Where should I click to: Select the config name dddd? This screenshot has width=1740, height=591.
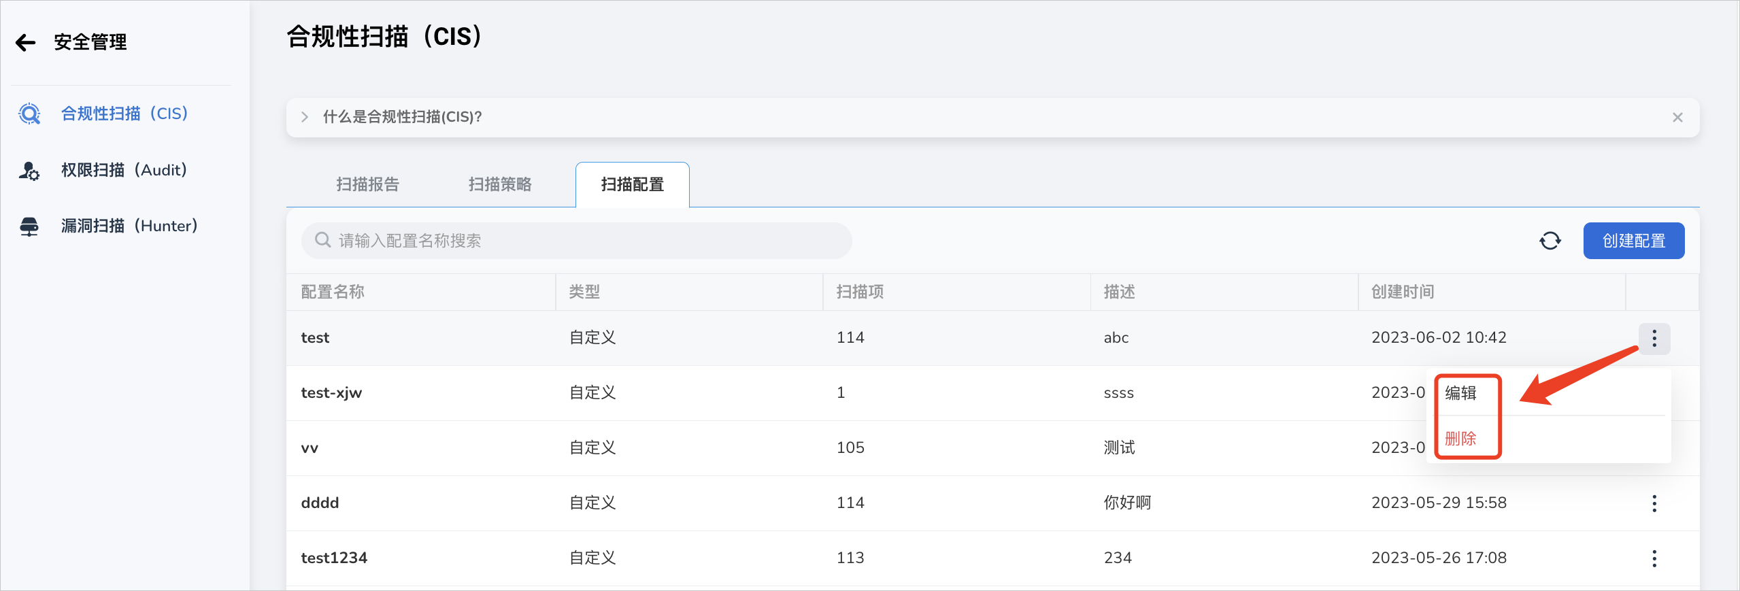320,503
